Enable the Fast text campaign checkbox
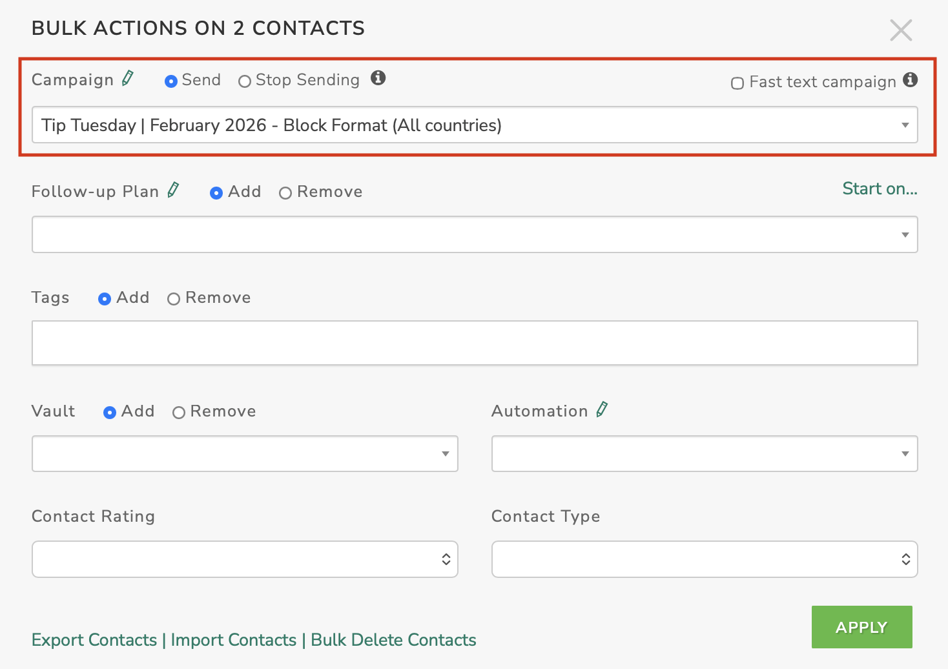 [x=737, y=83]
